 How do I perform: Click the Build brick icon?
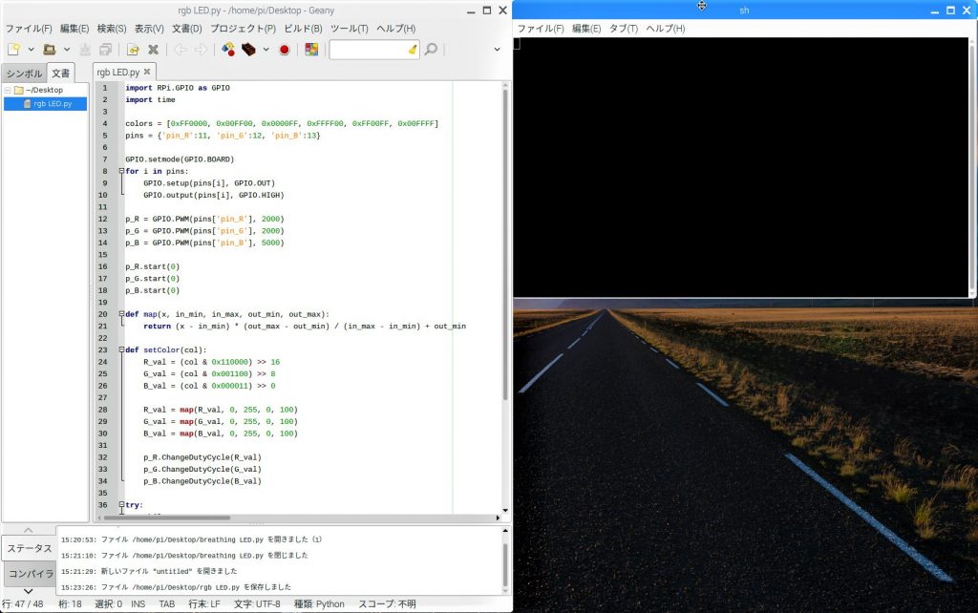coord(248,49)
